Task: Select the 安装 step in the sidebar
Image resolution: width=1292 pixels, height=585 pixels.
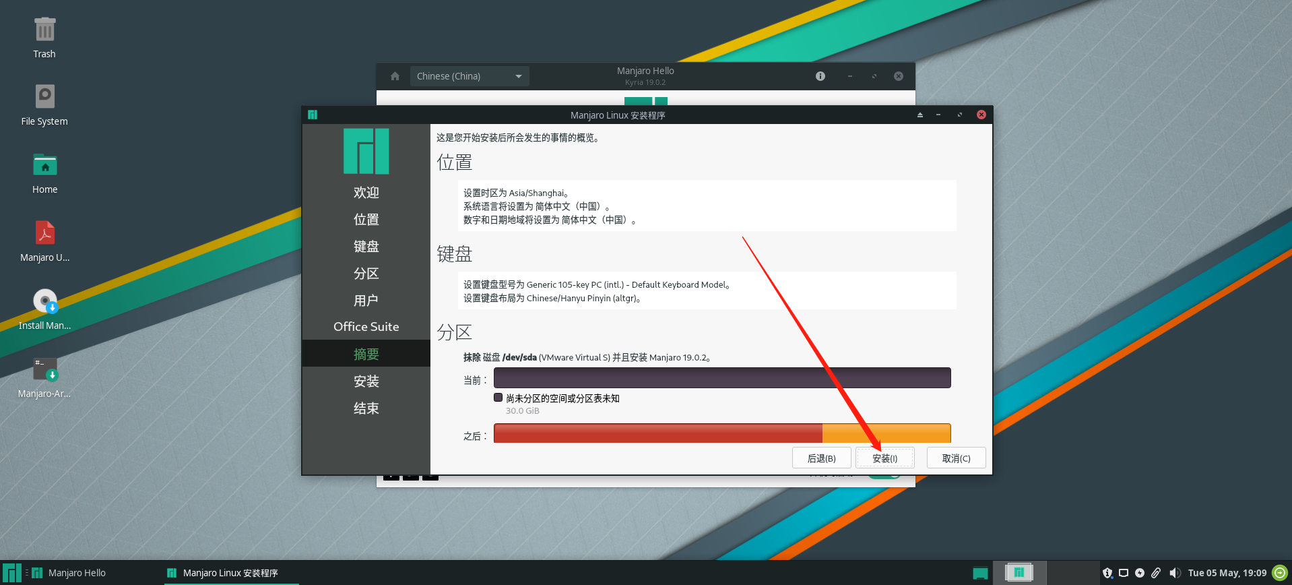Action: (366, 381)
